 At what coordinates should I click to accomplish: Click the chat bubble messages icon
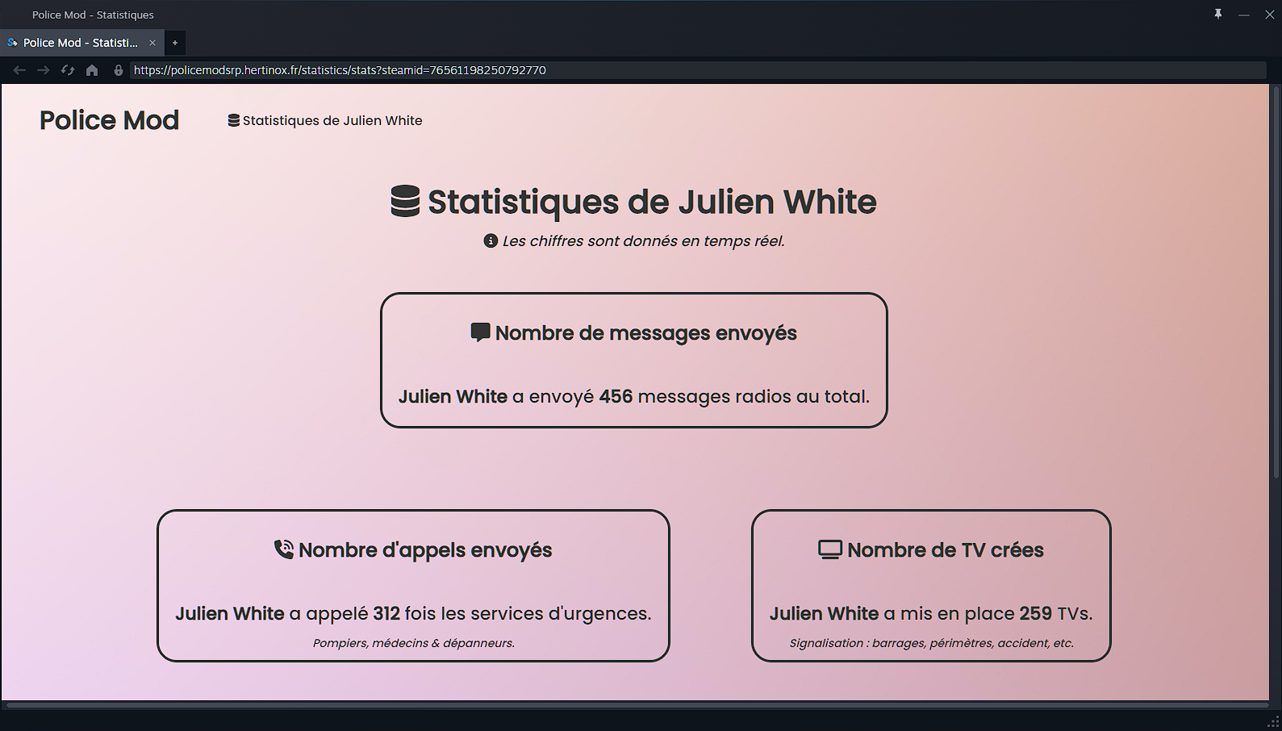pos(480,332)
